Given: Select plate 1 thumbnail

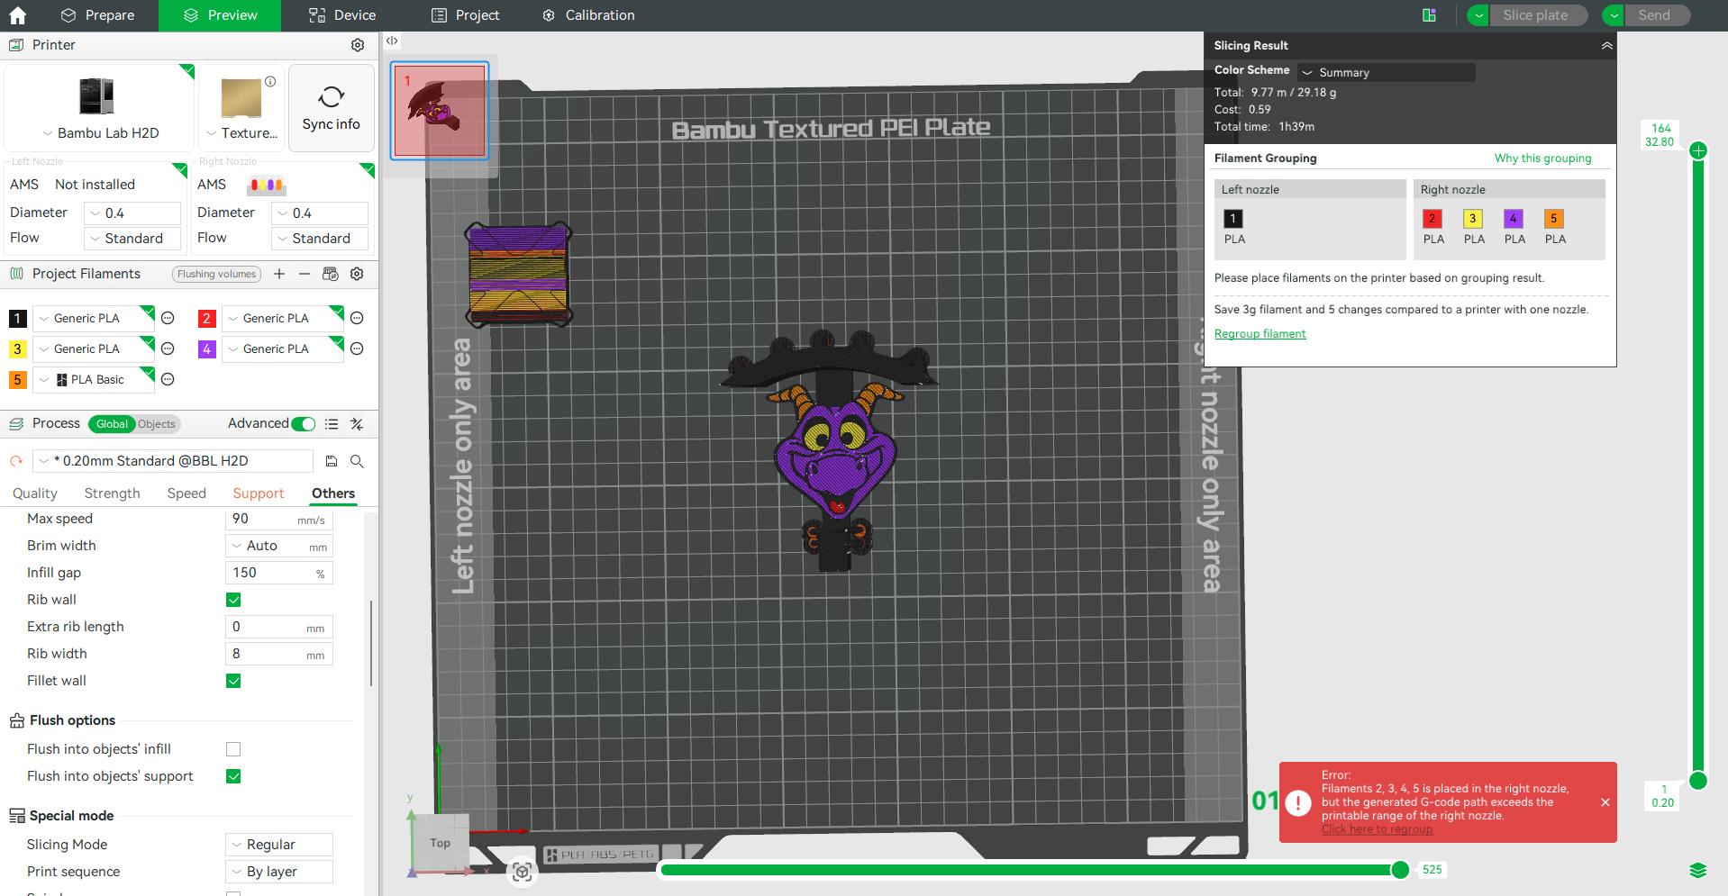Looking at the screenshot, I should click(440, 111).
